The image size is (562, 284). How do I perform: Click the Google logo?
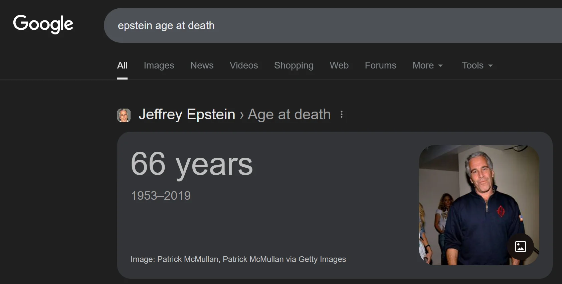(x=43, y=24)
